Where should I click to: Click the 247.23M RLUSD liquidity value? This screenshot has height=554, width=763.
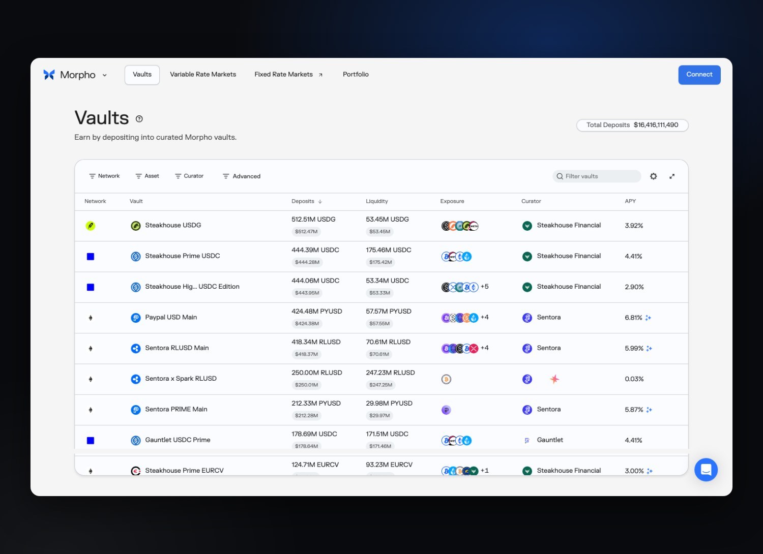[390, 373]
